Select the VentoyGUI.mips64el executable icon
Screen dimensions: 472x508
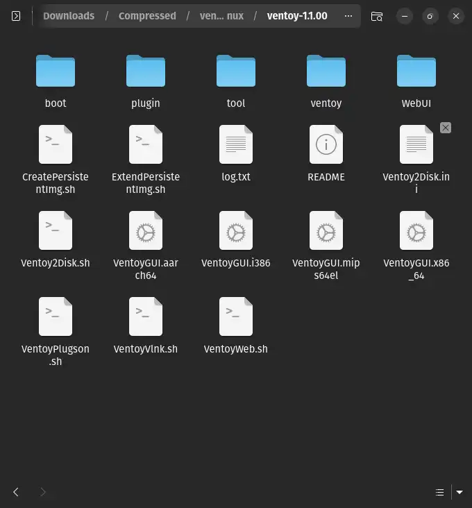(326, 230)
